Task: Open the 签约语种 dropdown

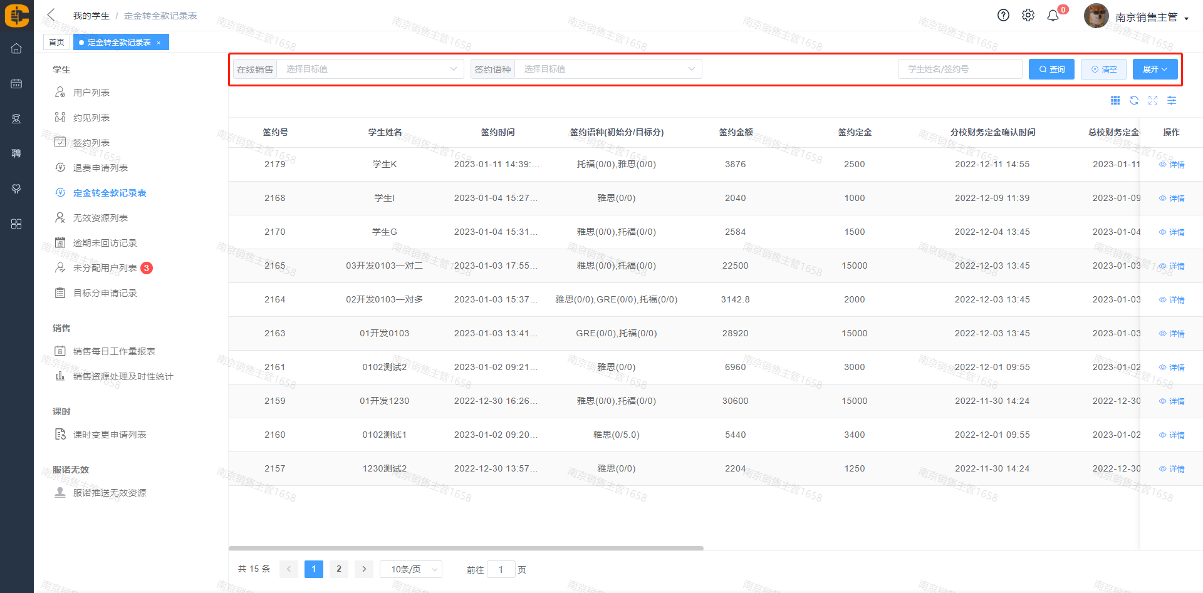Action: [608, 69]
